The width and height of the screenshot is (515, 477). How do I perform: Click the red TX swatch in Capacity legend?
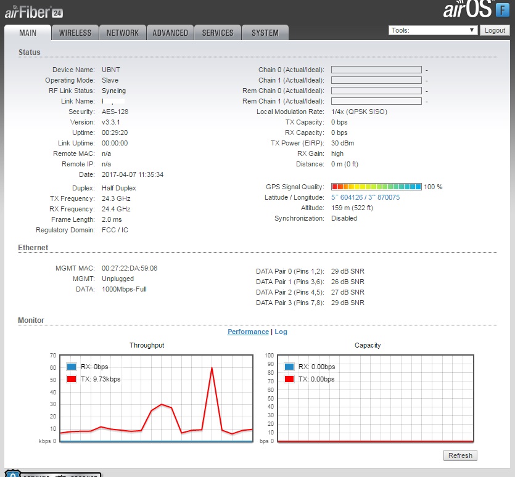coord(289,379)
